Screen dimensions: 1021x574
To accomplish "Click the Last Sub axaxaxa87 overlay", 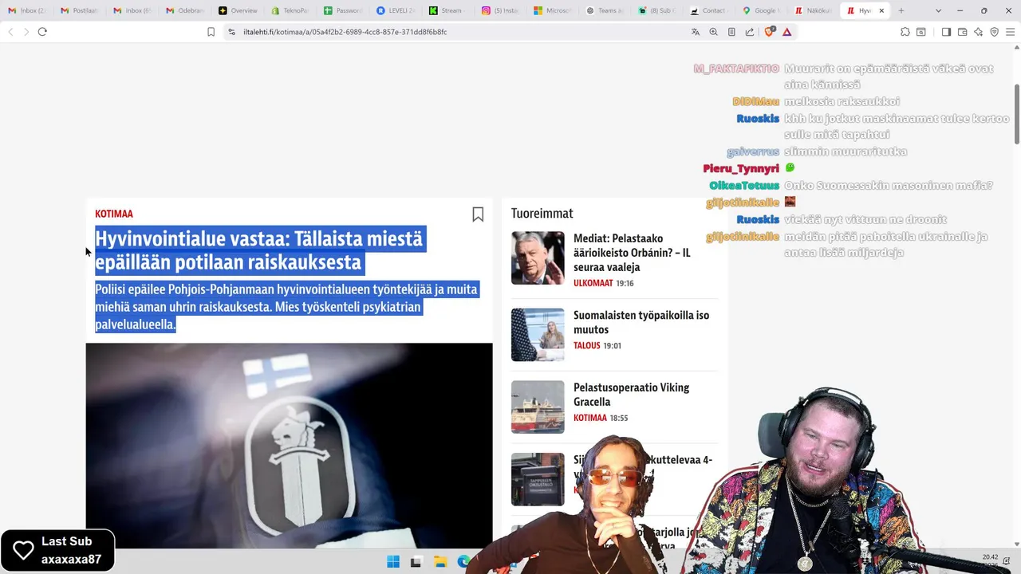I will 57,550.
